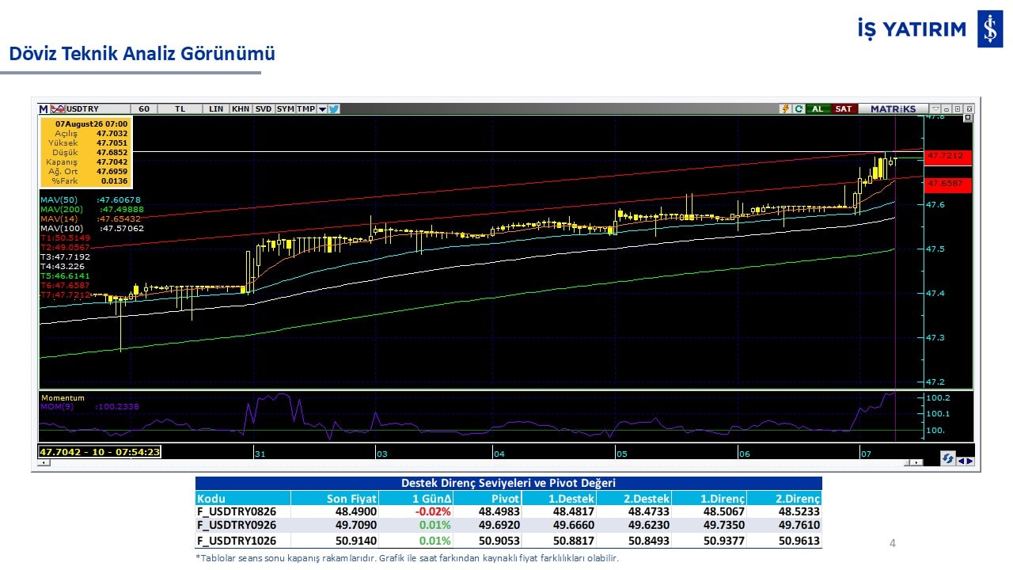Open the triangle dropdown beside MATRIKS logo
1013x570 pixels.
click(x=935, y=109)
